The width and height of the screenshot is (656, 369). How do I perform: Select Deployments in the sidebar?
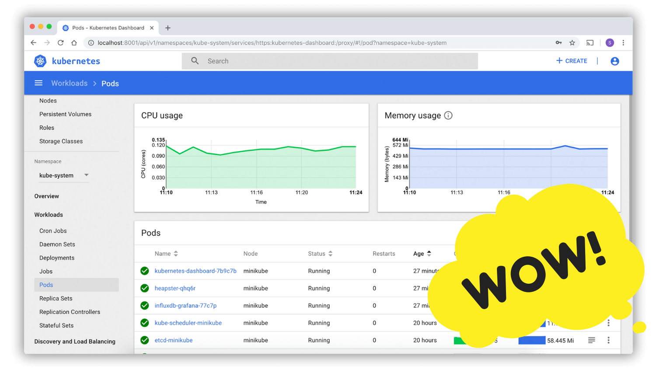click(x=57, y=258)
